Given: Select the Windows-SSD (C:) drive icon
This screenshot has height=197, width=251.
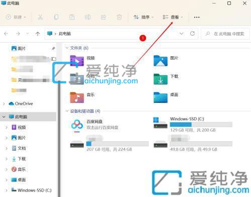Looking at the screenshot, I should coord(160,123).
